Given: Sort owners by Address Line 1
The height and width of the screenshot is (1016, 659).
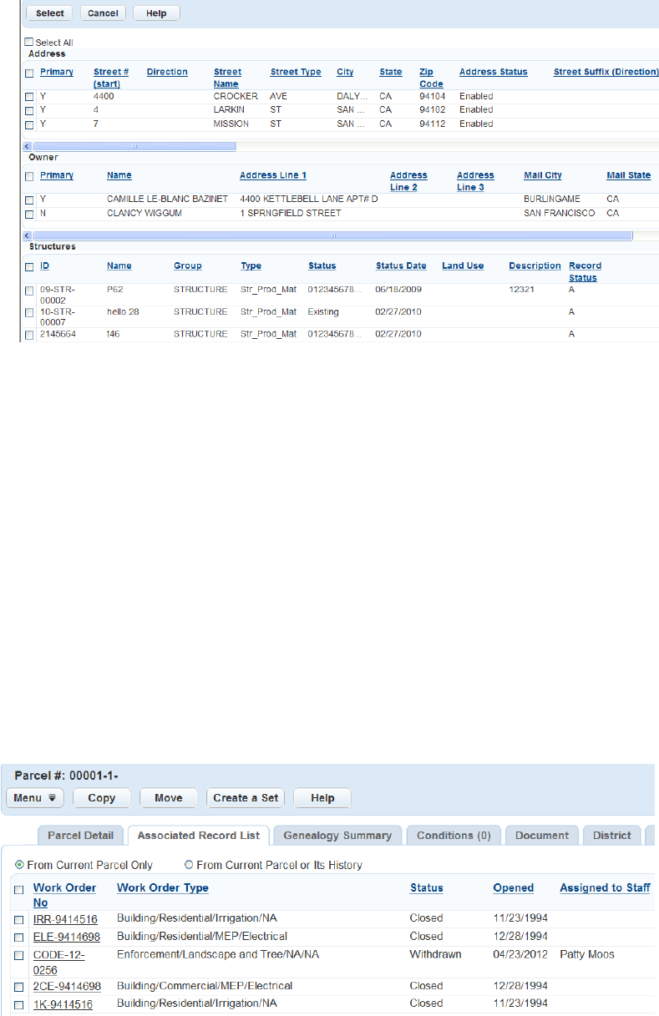Looking at the screenshot, I should coord(273,175).
